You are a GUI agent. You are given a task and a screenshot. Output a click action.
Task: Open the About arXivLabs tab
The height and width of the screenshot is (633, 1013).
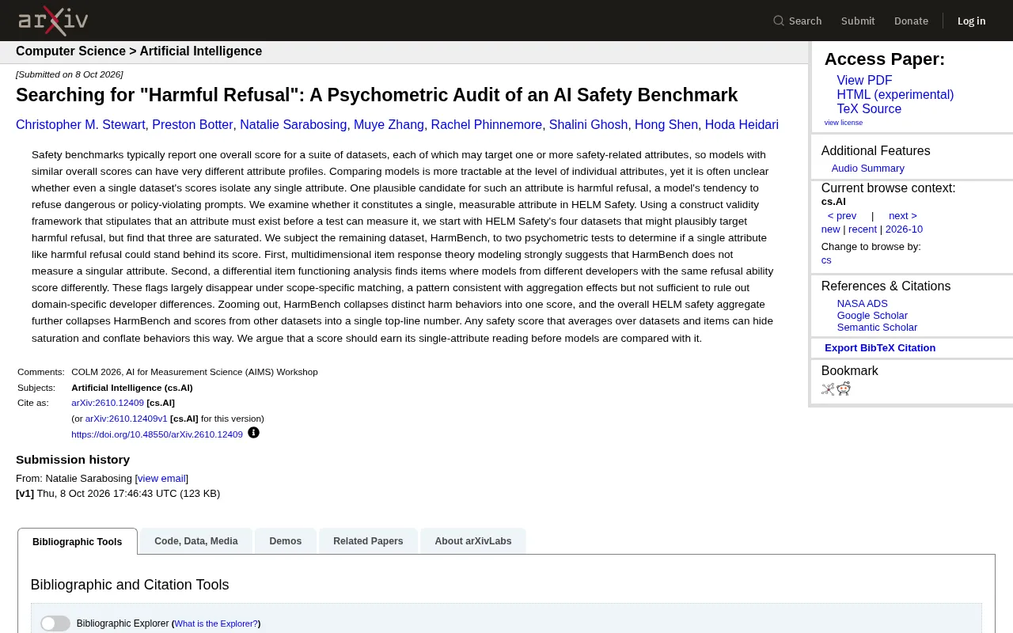(473, 541)
